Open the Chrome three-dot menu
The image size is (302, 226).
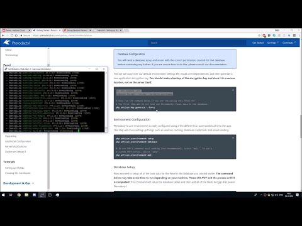(299, 35)
